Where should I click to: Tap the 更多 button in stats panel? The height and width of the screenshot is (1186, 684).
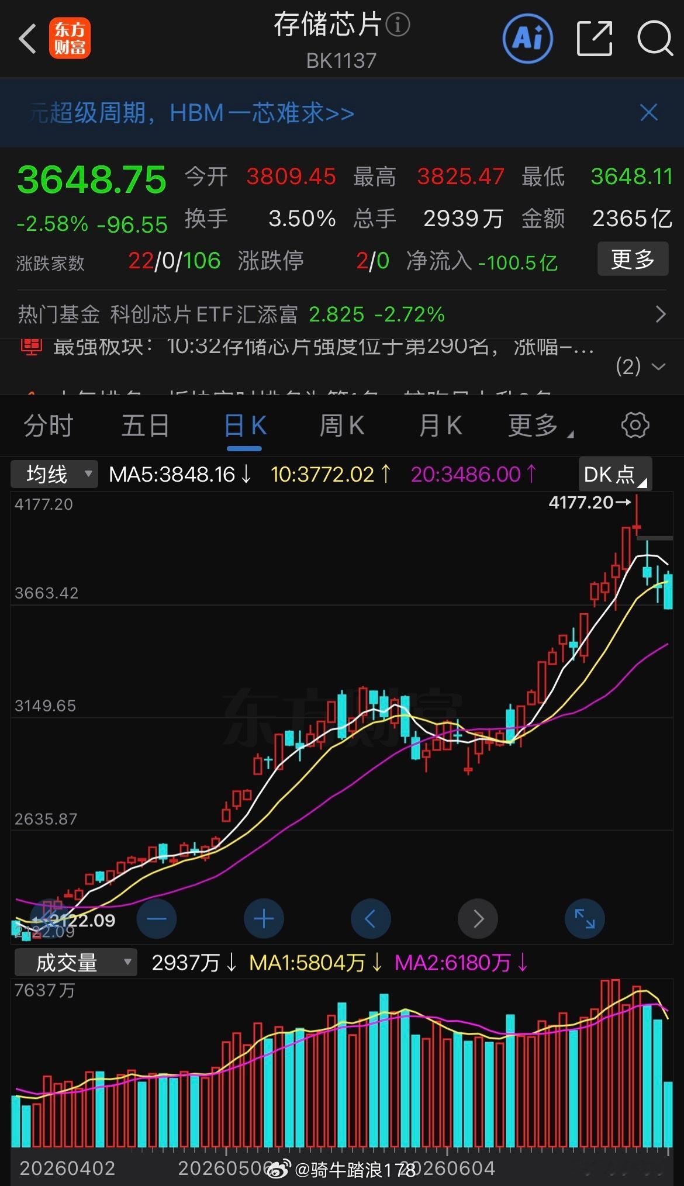pos(633,259)
